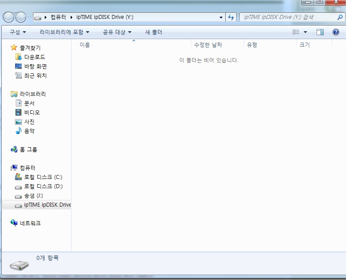Open the address bar history dropdown
The width and height of the screenshot is (346, 280).
point(221,18)
